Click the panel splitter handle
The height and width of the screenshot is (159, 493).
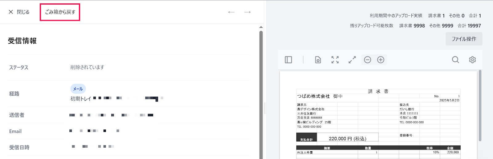[265, 108]
